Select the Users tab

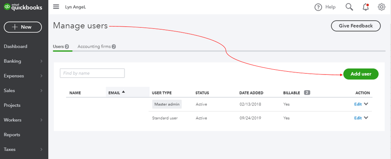61,46
